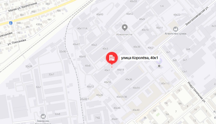Screen dimensions: 216x124
Task: Click the Индустриальная ул. street label
Action: pos(196,92)
